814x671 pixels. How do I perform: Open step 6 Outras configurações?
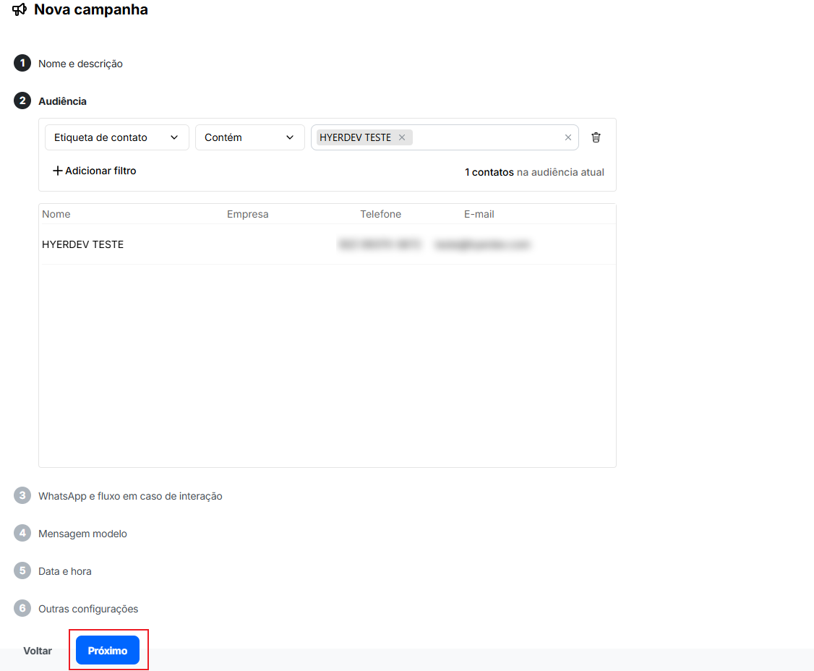coord(88,609)
